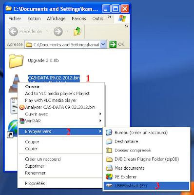The width and height of the screenshot is (194, 195).
Task: Send to DVB Dream Plugins Folder (pip00)
Action: pos(146,159)
